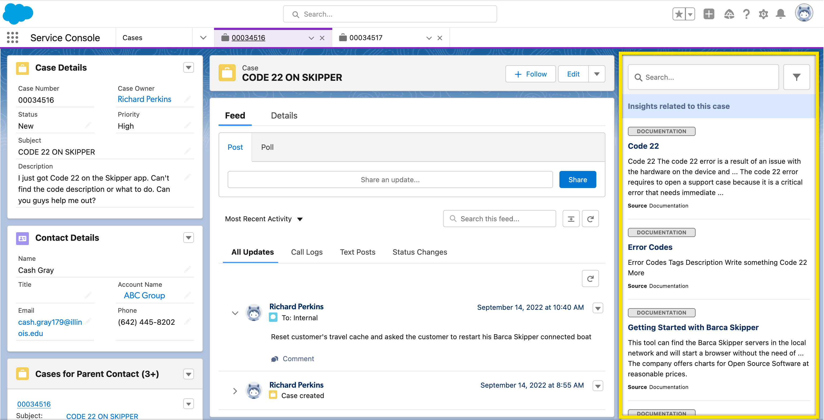Expand the Most Recent Activity dropdown
The width and height of the screenshot is (824, 420).
pyautogui.click(x=301, y=219)
